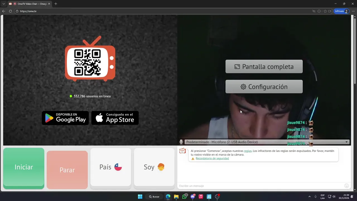
Task: Open the App Store download badge
Action: tap(115, 118)
